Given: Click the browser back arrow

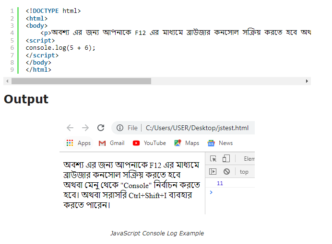Looking at the screenshot, I should click(x=70, y=128).
